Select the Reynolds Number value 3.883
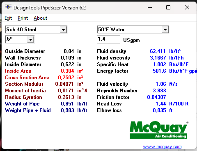 159,91
